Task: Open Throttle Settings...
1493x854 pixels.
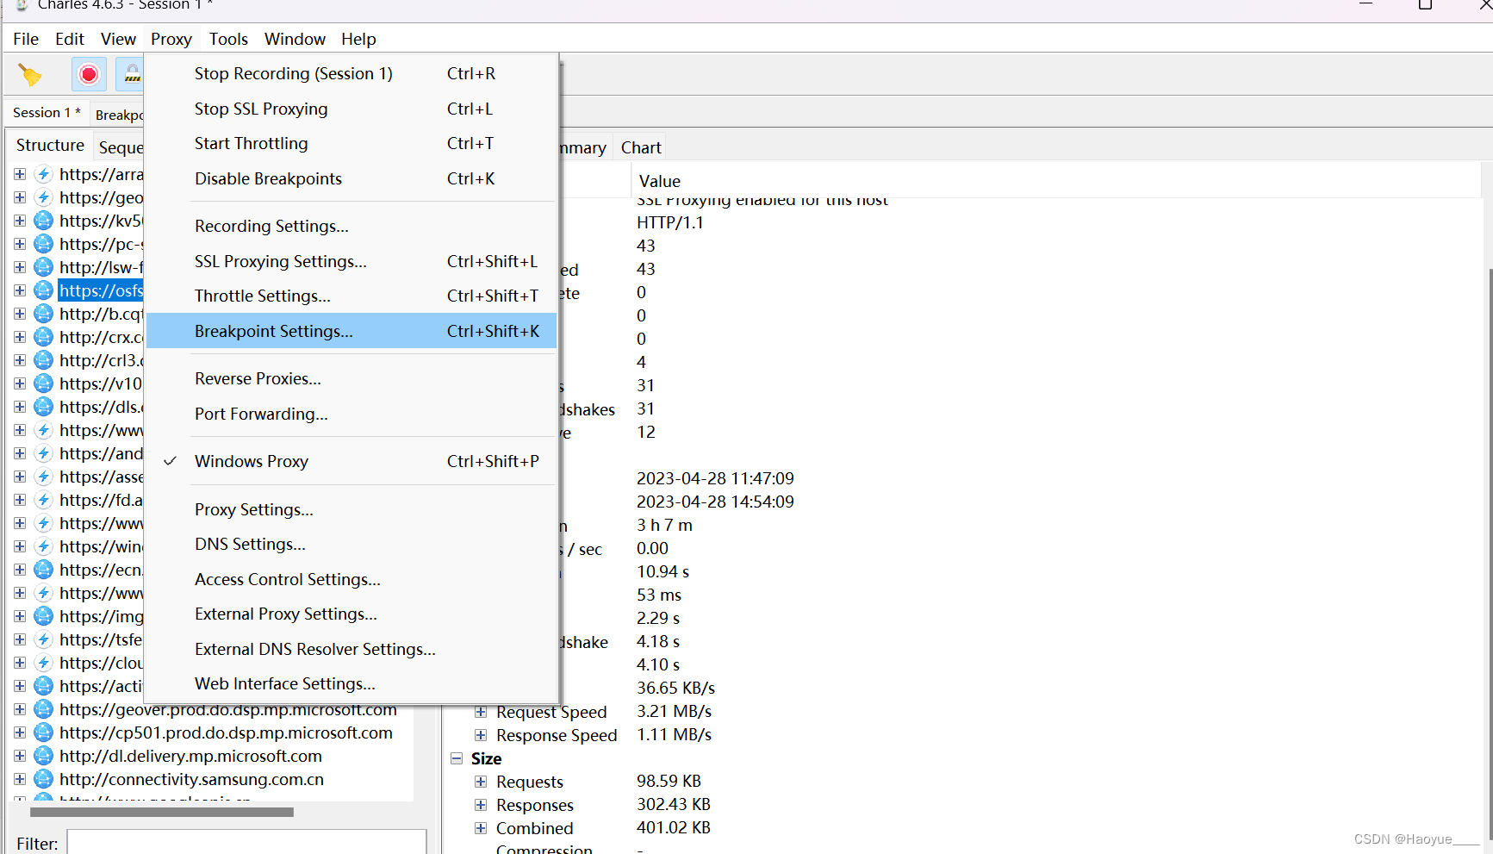Action: (351, 296)
